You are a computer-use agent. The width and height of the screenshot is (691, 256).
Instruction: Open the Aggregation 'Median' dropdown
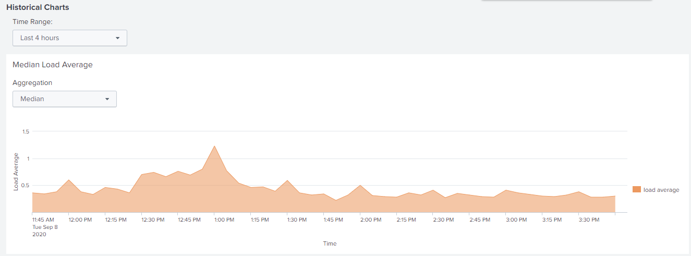[x=64, y=99]
